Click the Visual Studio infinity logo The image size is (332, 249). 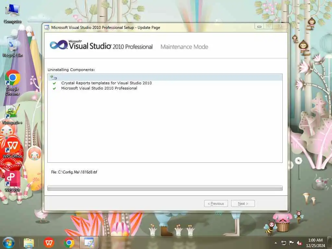coord(58,45)
